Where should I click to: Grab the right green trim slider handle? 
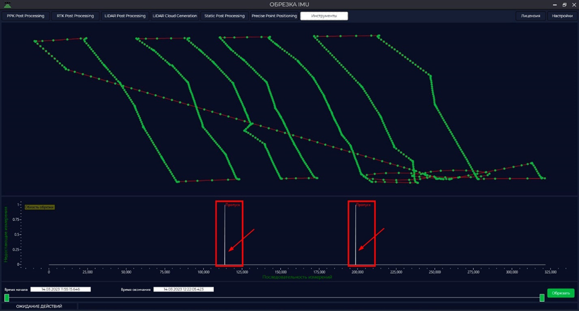(542, 298)
